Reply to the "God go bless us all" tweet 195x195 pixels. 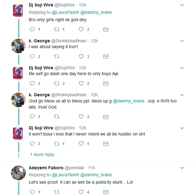[32, 117]
